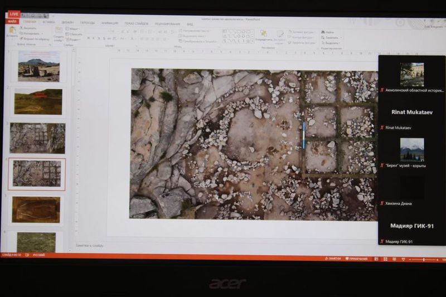Open the shapes gallery in the ribbon
The height and width of the screenshot is (297, 446).
[238, 36]
